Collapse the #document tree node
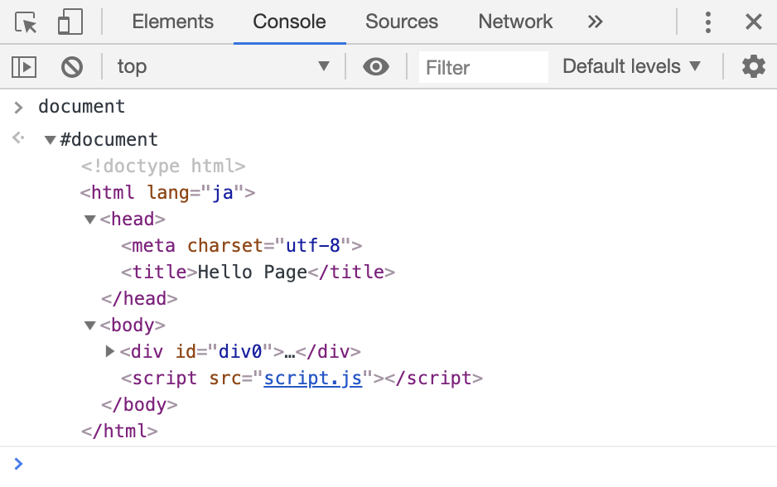This screenshot has height=487, width=777. point(51,140)
